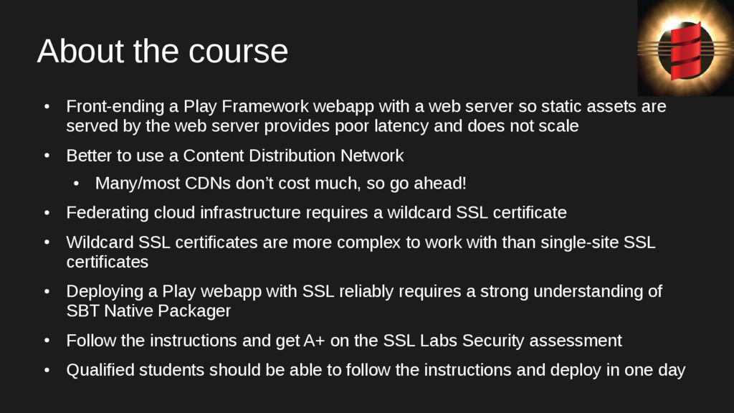
Task: Click 'wildcard SSL certificate' in the Federating bullet
Action: 477,212
